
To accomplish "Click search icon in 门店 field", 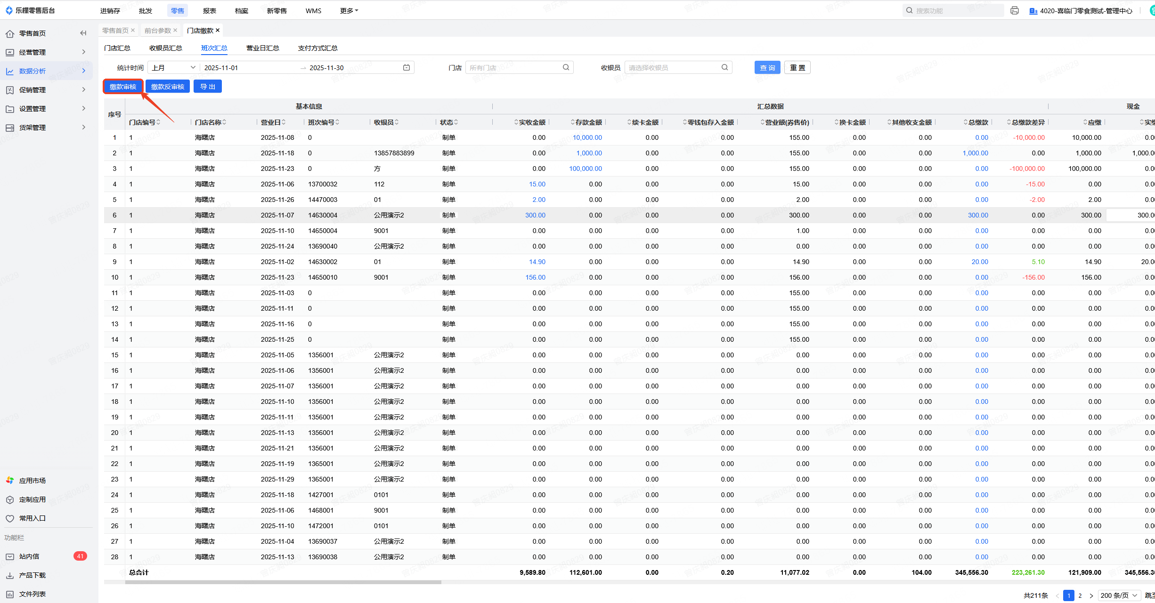I will [x=566, y=67].
